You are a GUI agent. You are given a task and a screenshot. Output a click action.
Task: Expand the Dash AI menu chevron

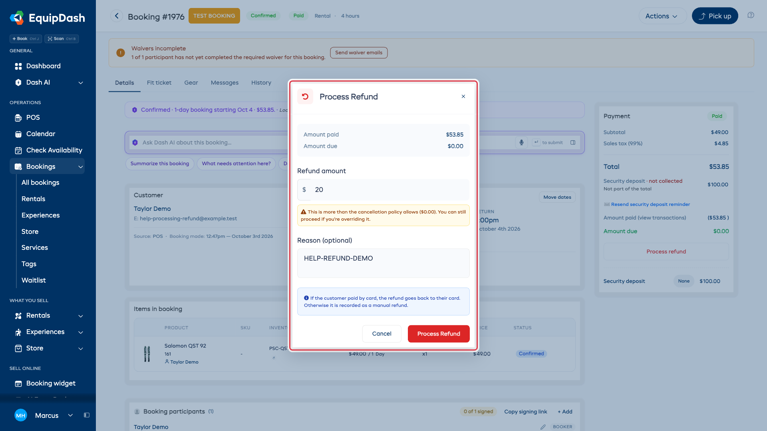click(x=81, y=83)
